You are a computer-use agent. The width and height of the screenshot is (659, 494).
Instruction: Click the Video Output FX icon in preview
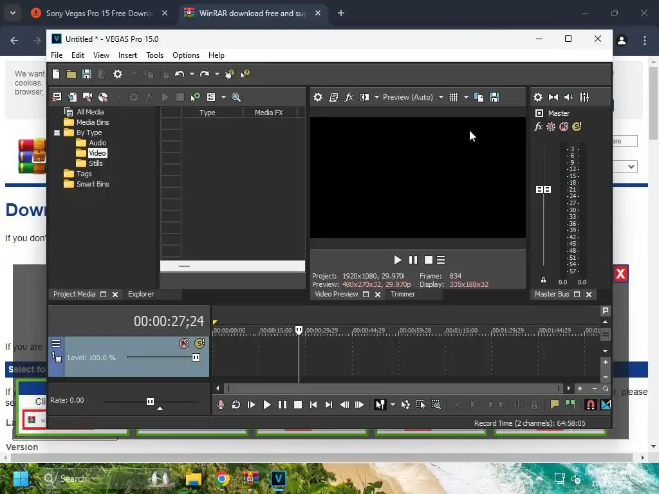tap(349, 97)
